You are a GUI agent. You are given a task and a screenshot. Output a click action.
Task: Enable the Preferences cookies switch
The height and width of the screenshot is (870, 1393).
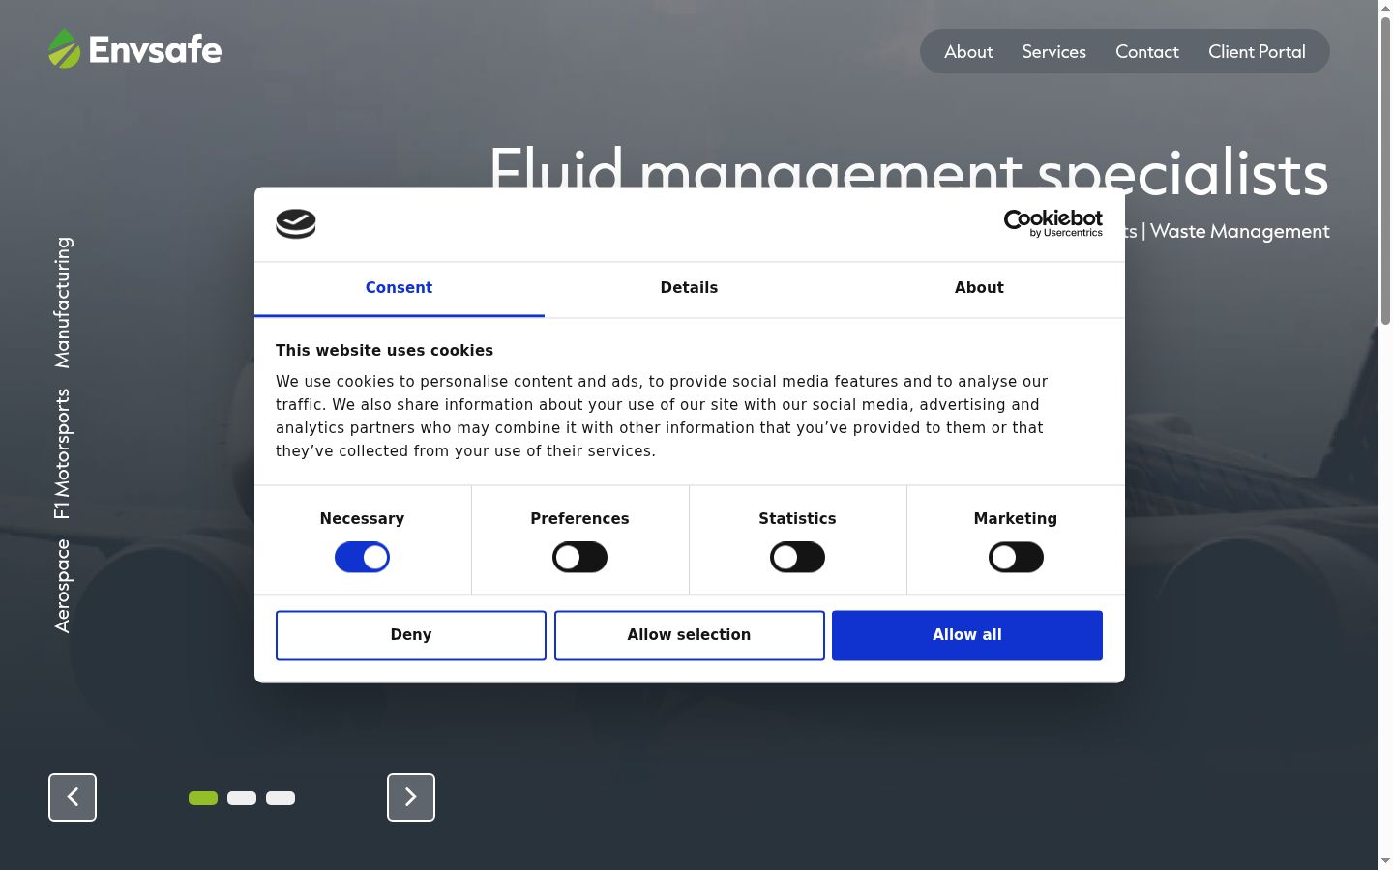(x=579, y=557)
